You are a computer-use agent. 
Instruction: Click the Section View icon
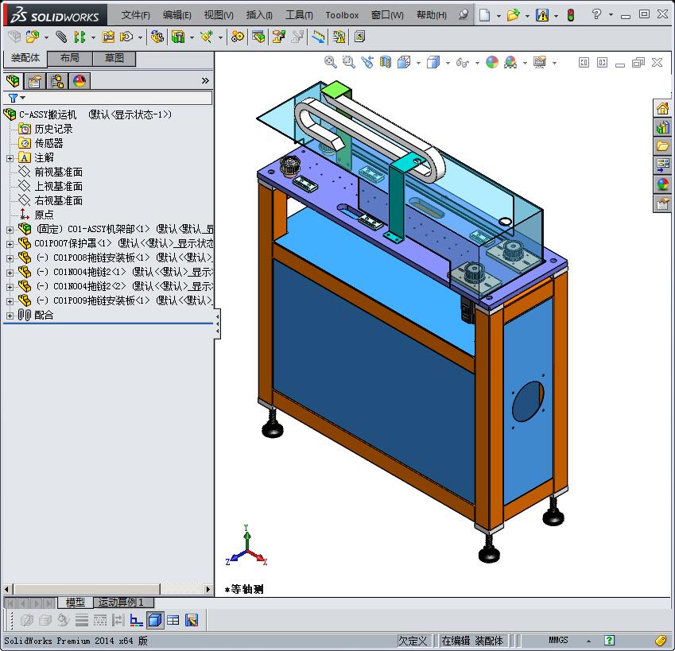(386, 62)
